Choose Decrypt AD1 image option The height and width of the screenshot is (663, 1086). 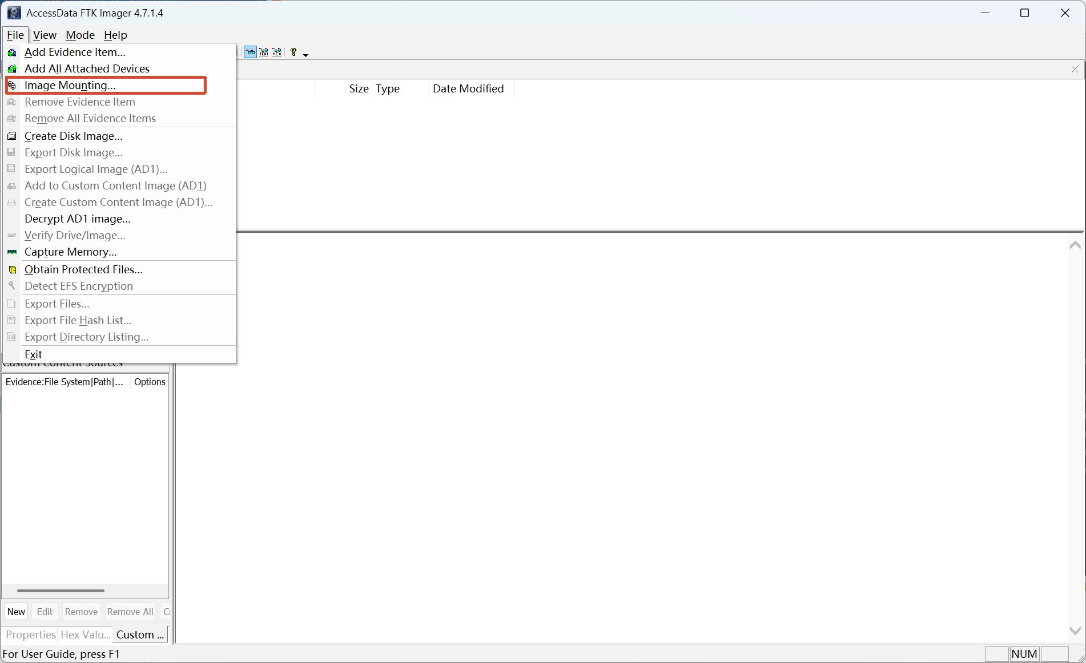78,219
